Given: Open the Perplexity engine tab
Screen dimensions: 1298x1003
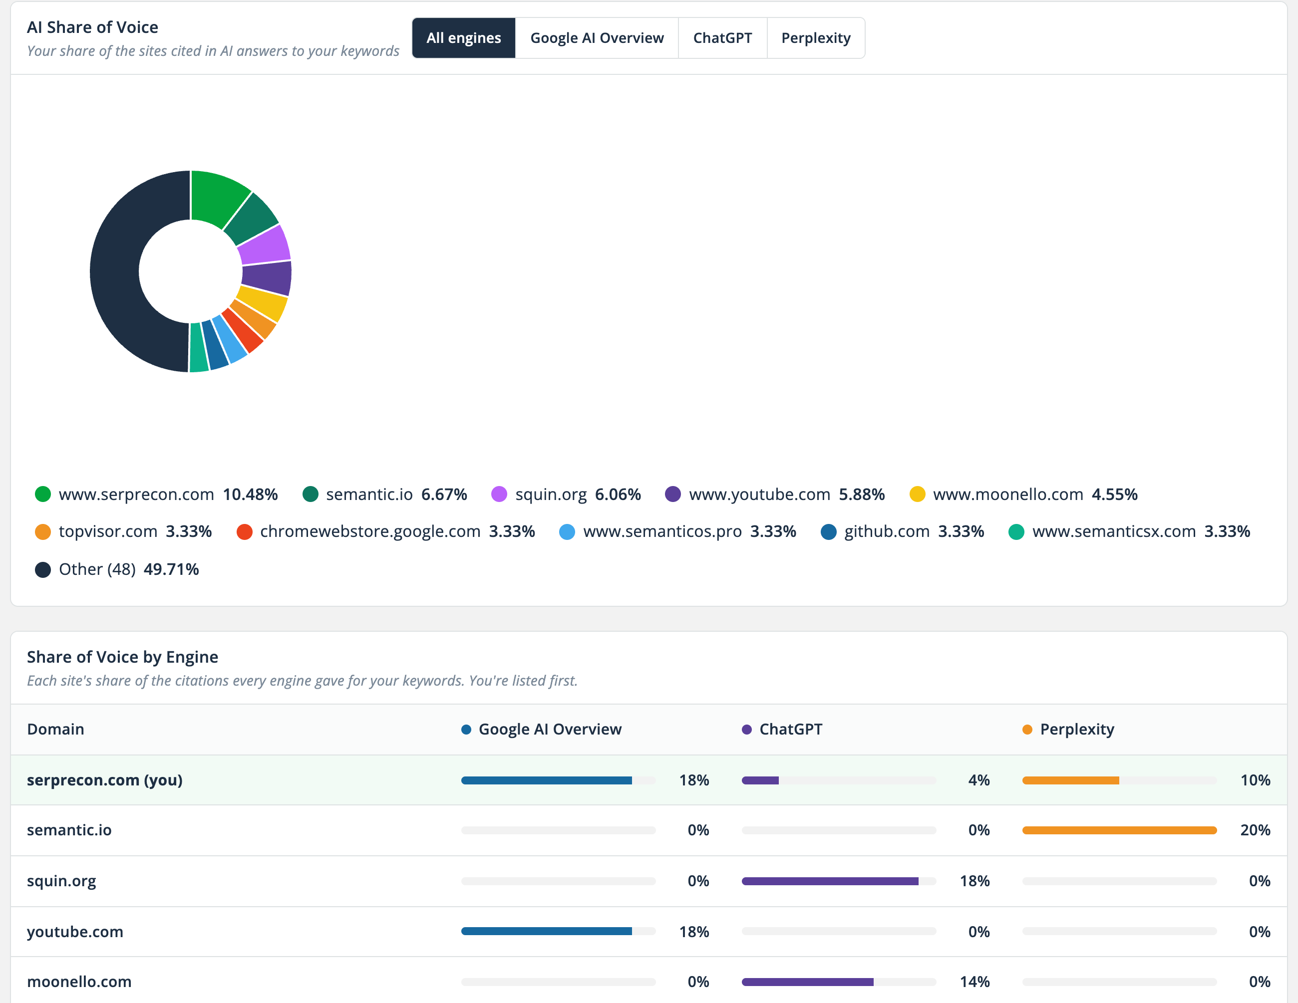Looking at the screenshot, I should pyautogui.click(x=815, y=38).
